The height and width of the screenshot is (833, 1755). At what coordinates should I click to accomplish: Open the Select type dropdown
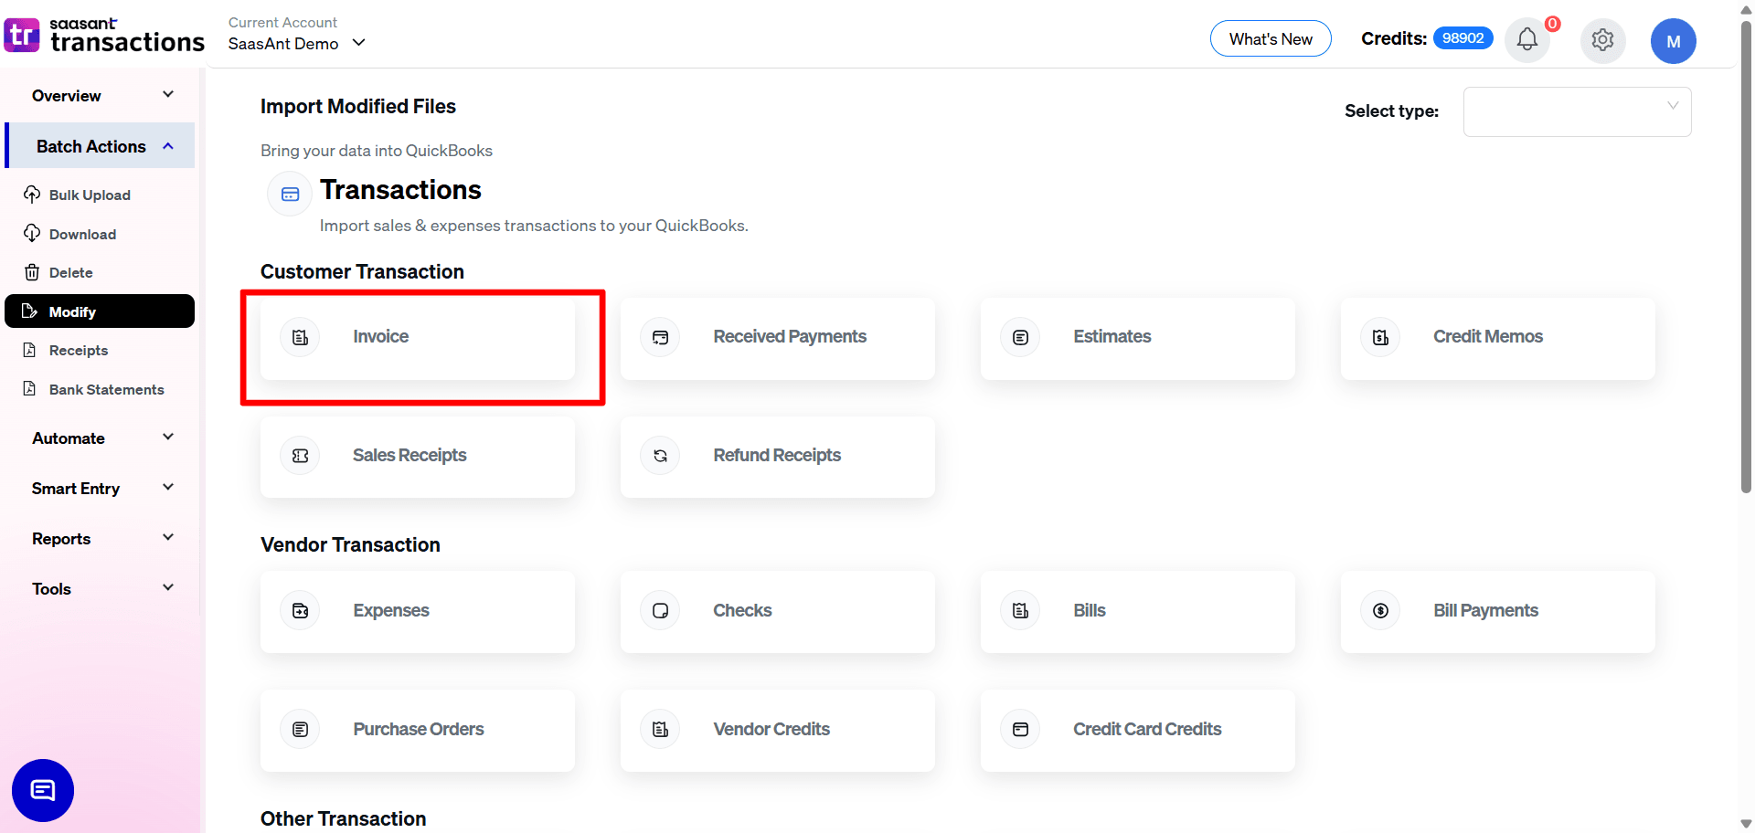pos(1577,111)
